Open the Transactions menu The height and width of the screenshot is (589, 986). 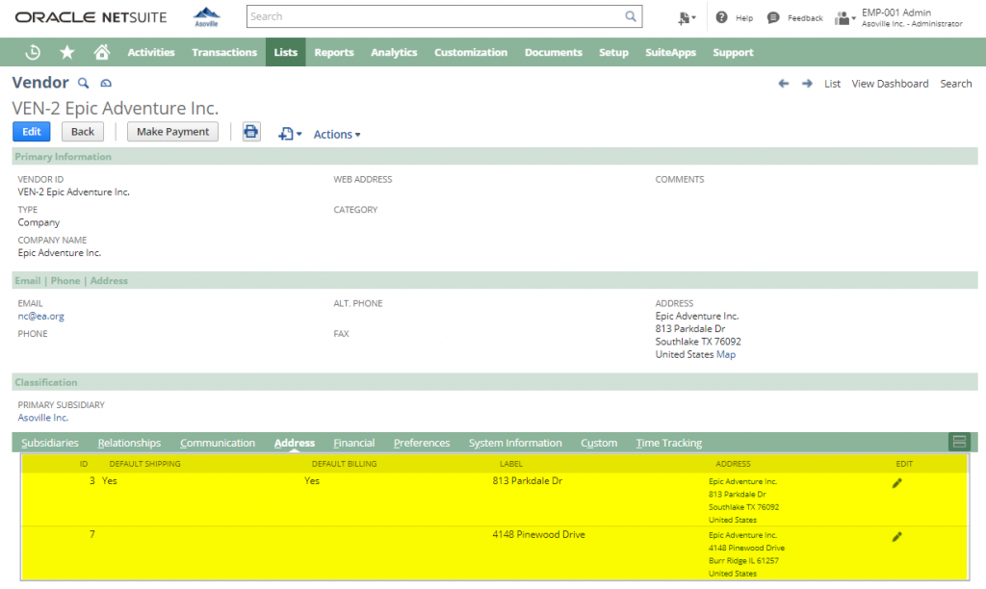pos(224,52)
